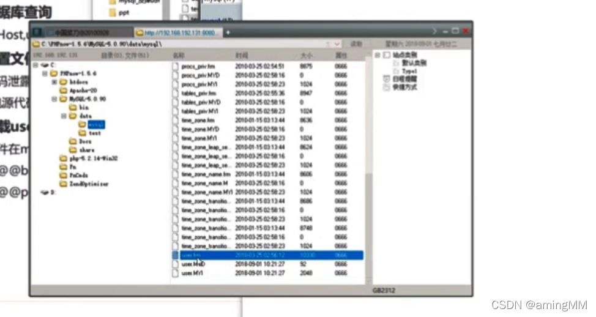This screenshot has height=317, width=596.
Task: Collapse the 站点类别 tree node
Action: (x=378, y=55)
